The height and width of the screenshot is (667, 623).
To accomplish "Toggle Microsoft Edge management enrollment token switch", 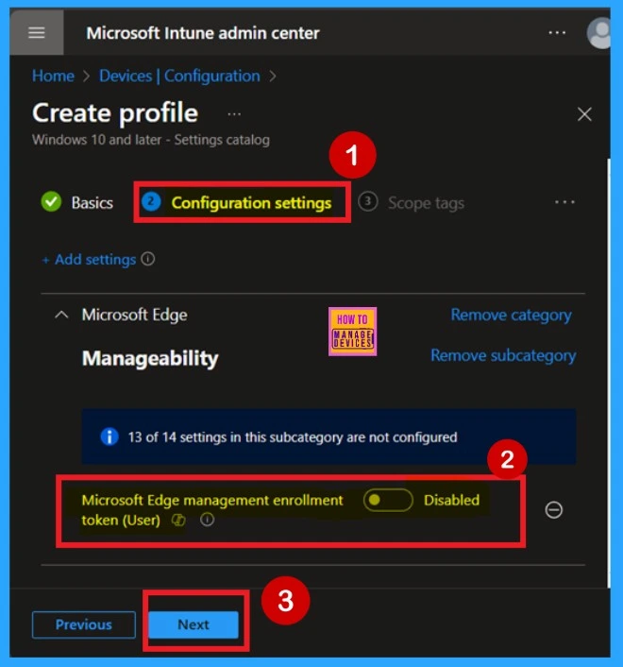I will [388, 501].
